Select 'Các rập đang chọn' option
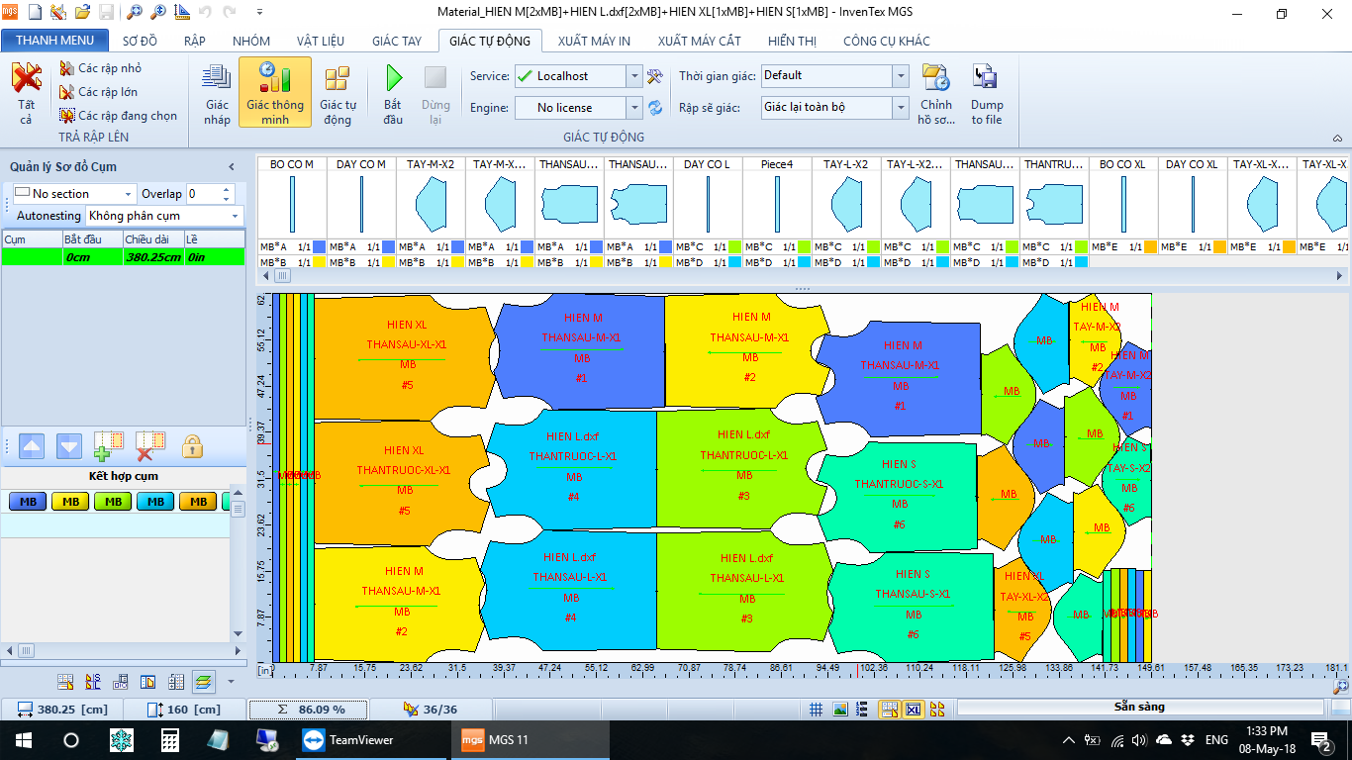The height and width of the screenshot is (760, 1352). coord(119,116)
